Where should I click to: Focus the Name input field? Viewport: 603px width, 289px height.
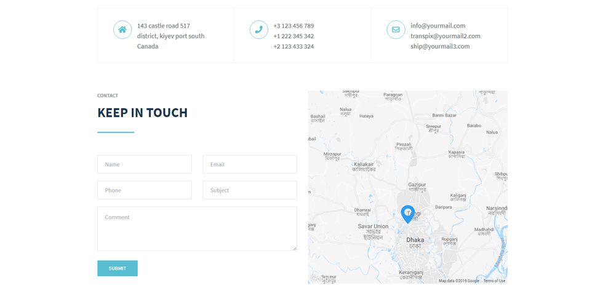coord(145,164)
